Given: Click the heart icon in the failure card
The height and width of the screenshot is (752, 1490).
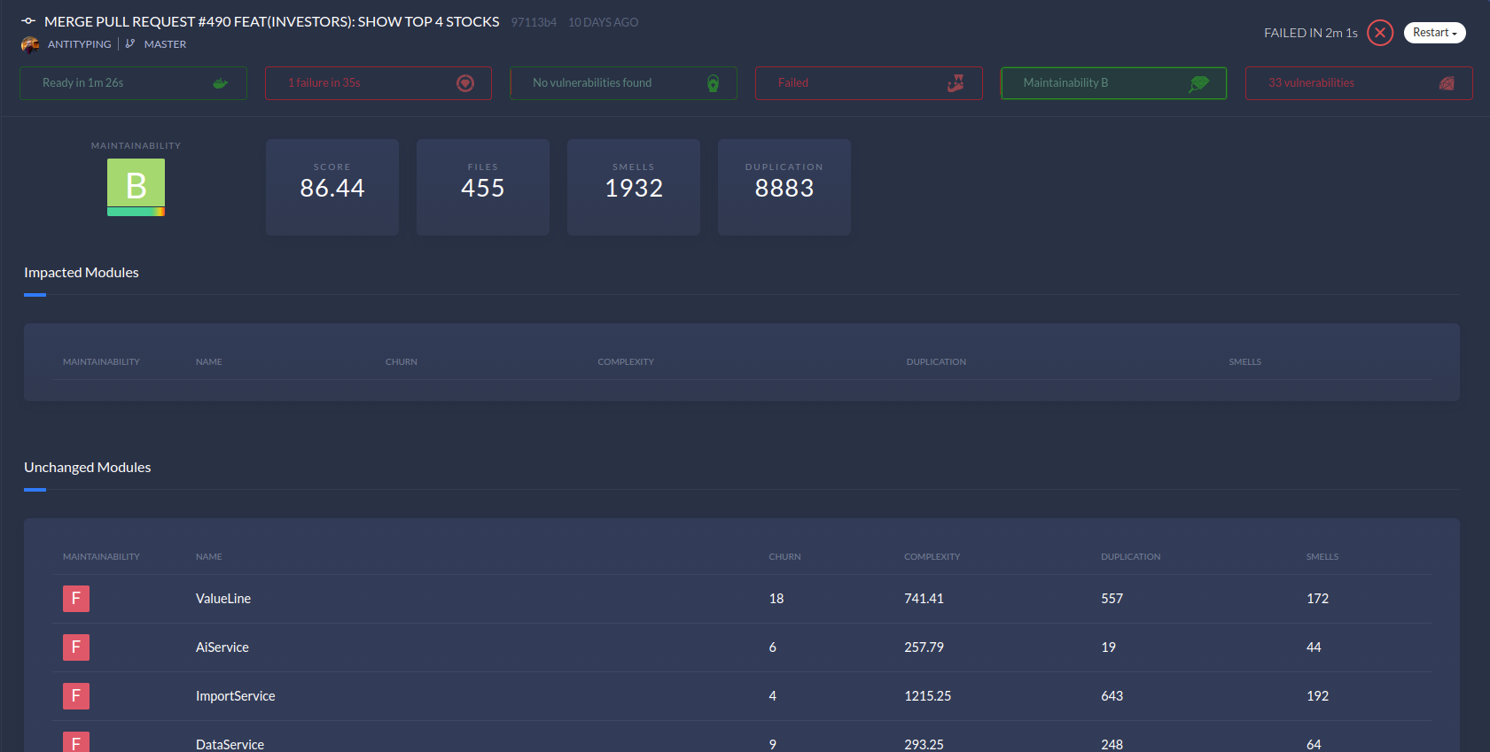Looking at the screenshot, I should pyautogui.click(x=465, y=83).
